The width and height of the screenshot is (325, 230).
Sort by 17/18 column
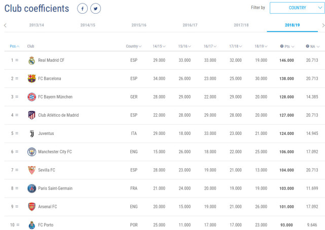click(x=236, y=46)
